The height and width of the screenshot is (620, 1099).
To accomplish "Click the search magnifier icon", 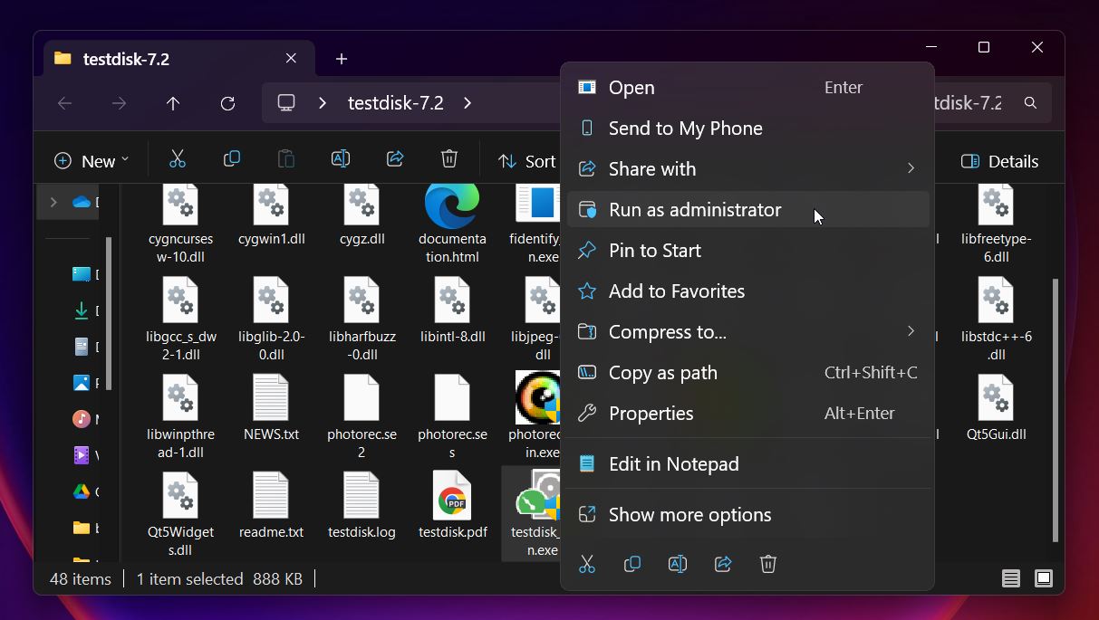I will (1030, 103).
